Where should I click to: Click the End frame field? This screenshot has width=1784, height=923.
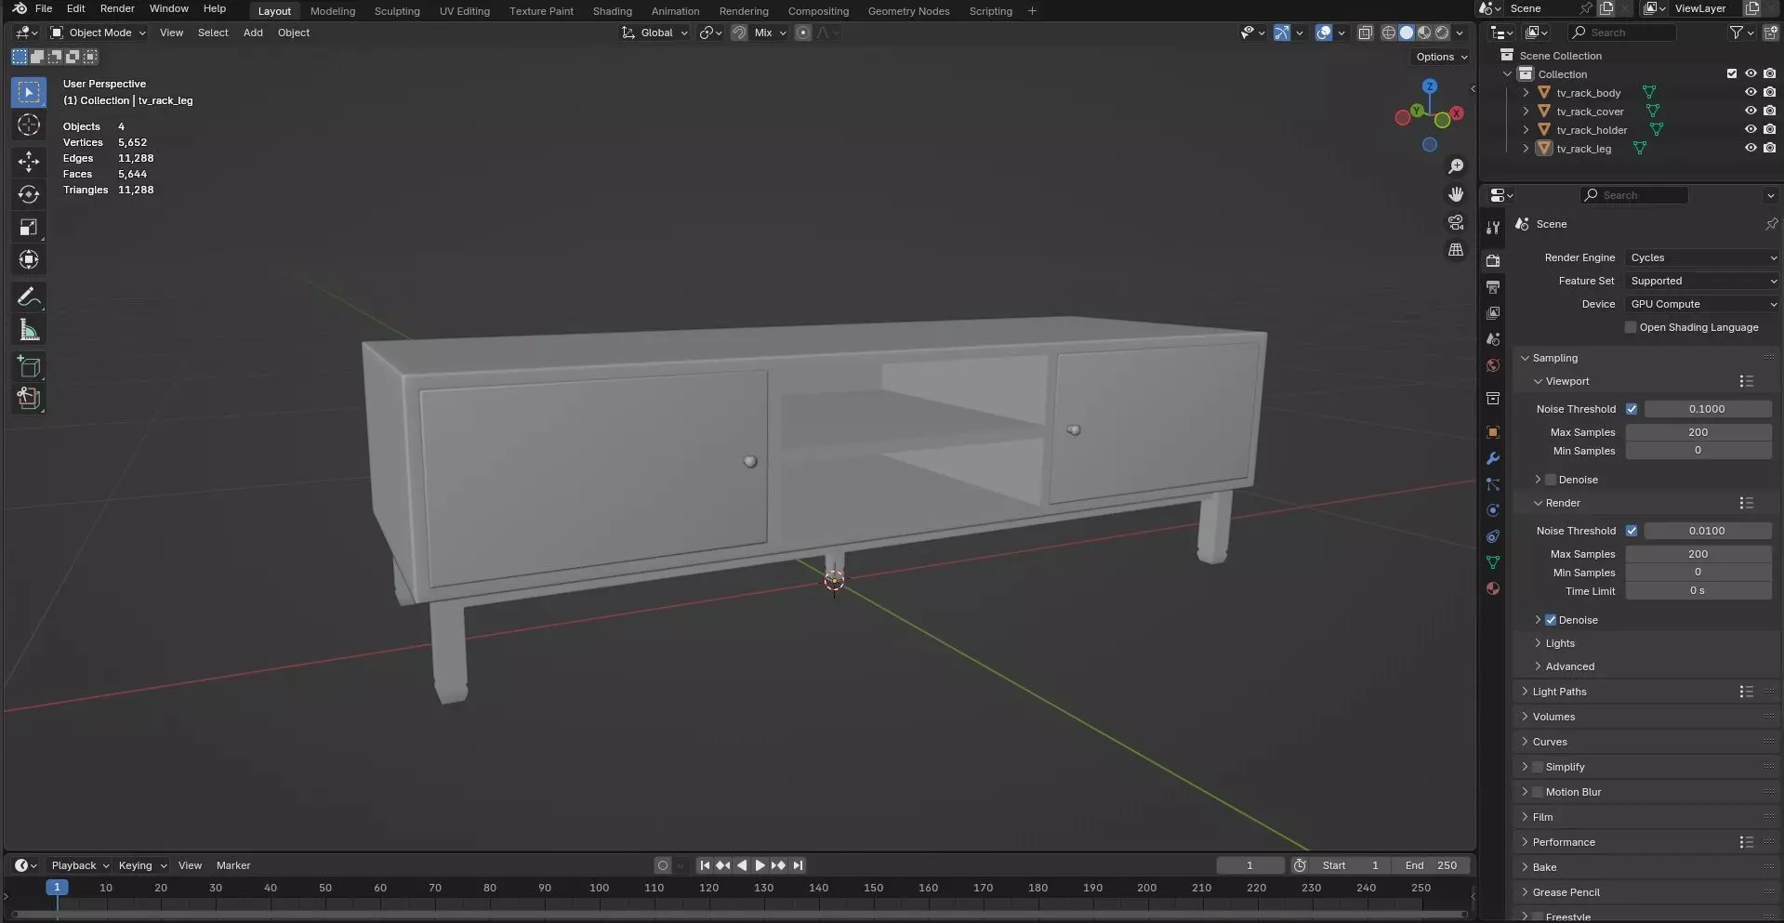coord(1432,865)
